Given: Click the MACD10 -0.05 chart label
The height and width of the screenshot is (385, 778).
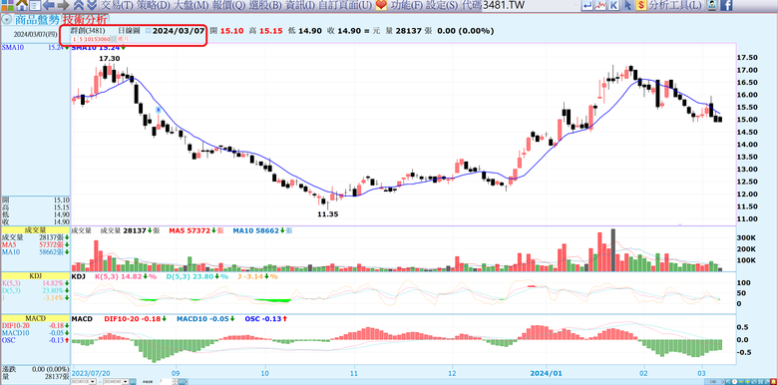Looking at the screenshot, I should [205, 318].
